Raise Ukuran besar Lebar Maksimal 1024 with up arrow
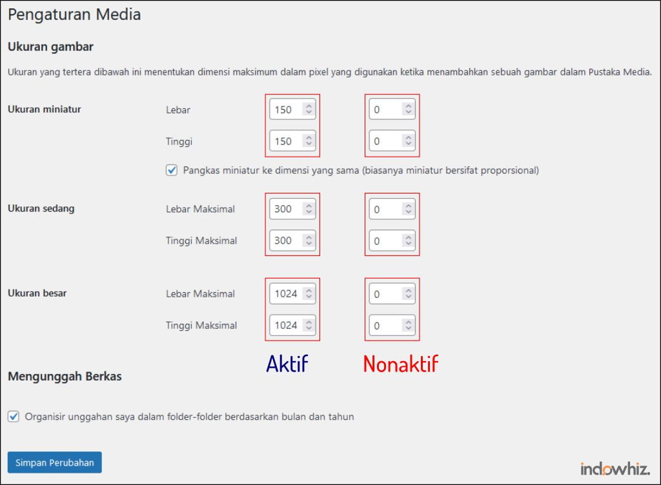 [x=309, y=290]
